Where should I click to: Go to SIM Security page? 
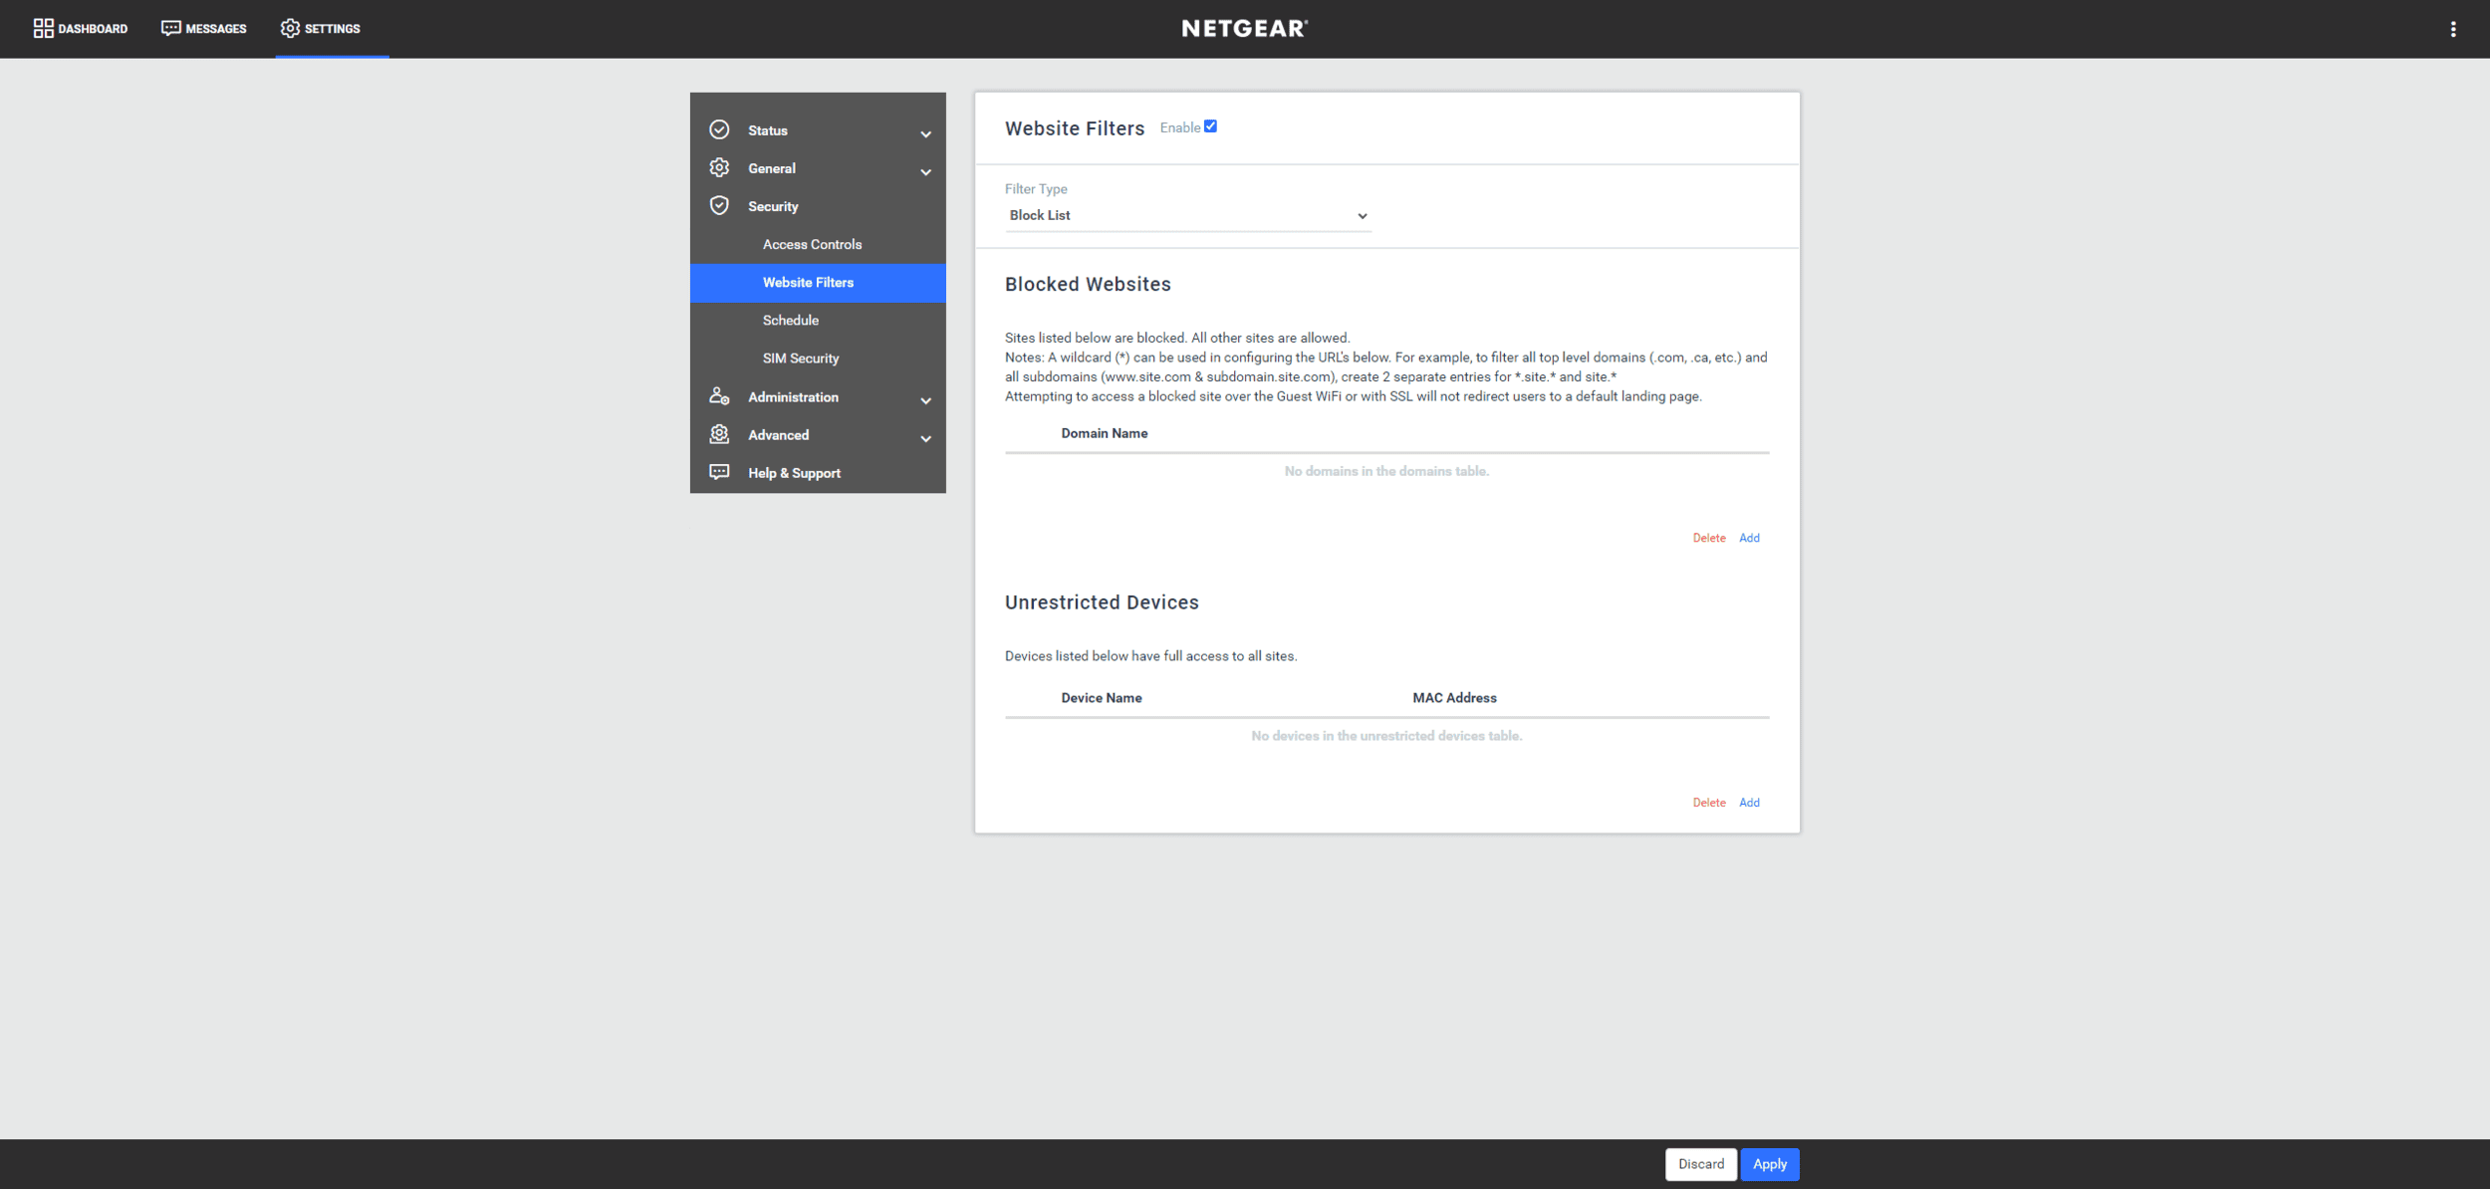click(x=800, y=358)
